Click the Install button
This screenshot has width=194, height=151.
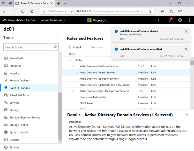pos(74,47)
